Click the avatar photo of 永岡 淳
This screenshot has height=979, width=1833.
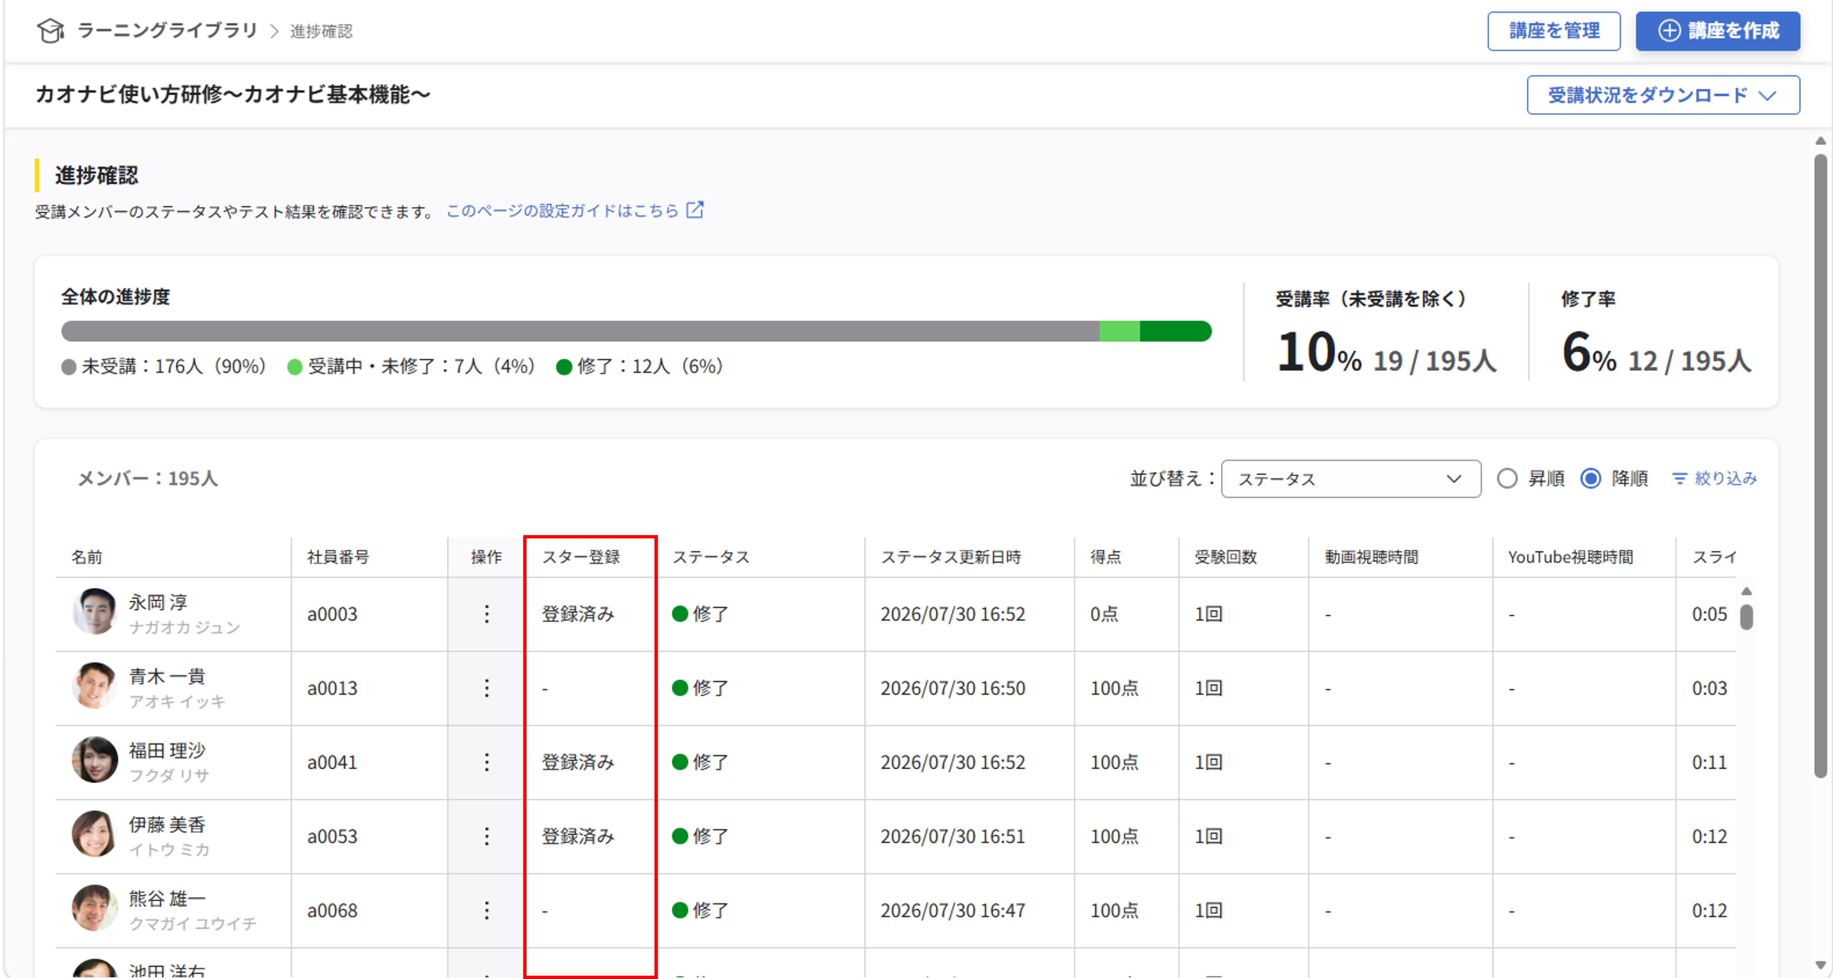coord(95,611)
